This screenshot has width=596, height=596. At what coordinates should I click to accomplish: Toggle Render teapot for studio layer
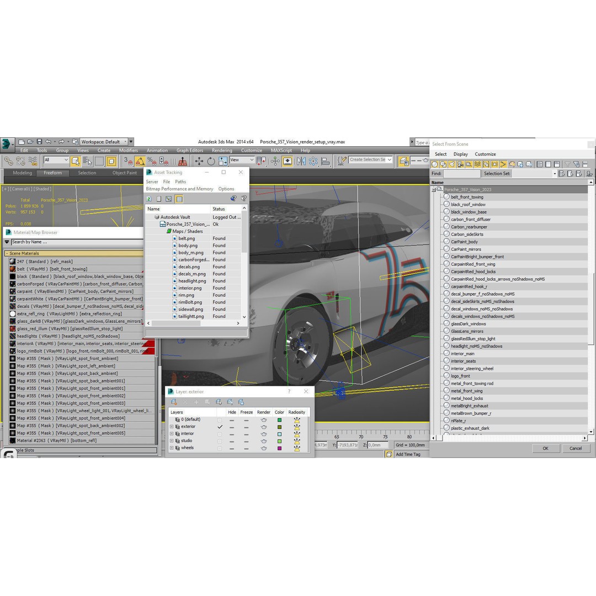(264, 441)
